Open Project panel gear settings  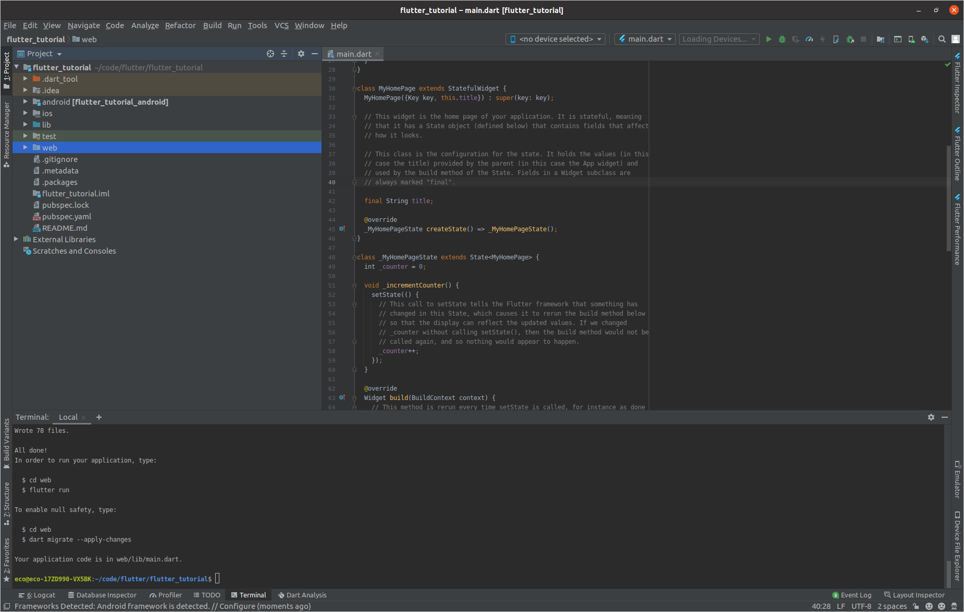point(301,54)
